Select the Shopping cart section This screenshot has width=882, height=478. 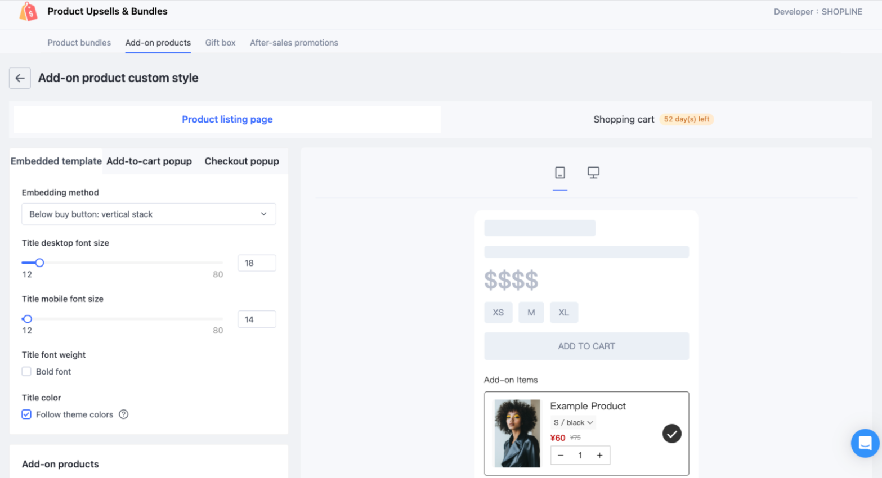pos(624,119)
